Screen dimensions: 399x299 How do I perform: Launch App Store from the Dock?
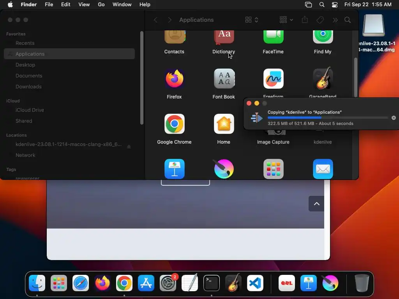pos(146,283)
